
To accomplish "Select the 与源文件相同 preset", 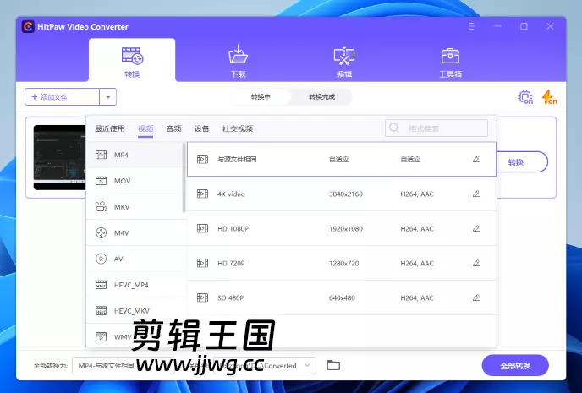I will [342, 159].
